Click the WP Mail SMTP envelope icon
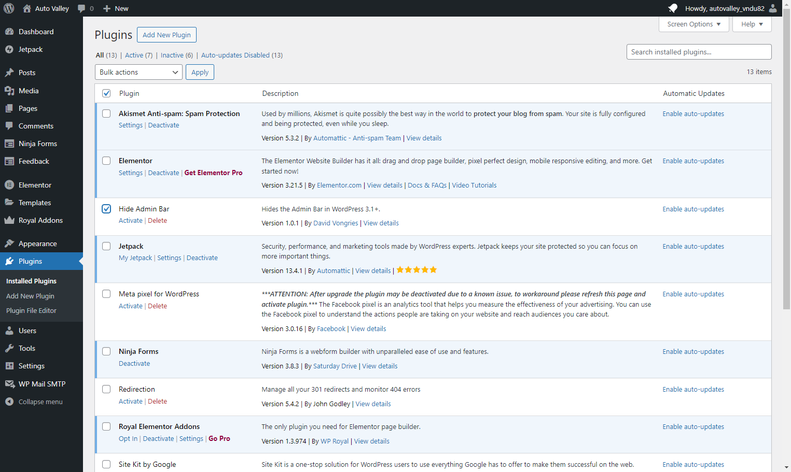Image resolution: width=791 pixels, height=472 pixels. [x=9, y=384]
